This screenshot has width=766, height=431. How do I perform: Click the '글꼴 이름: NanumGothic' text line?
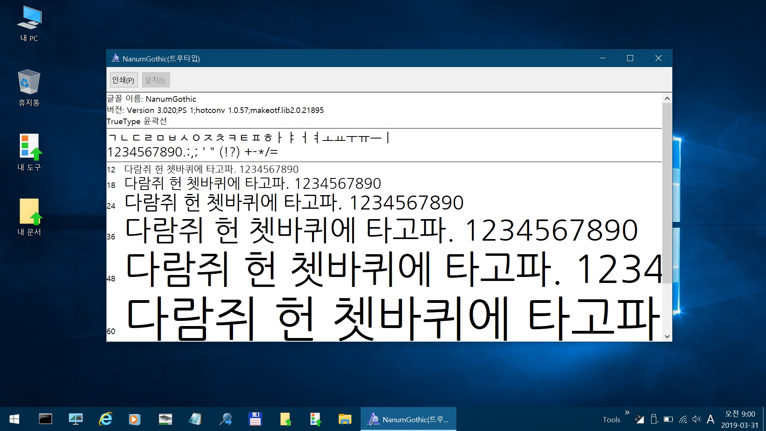click(x=152, y=99)
